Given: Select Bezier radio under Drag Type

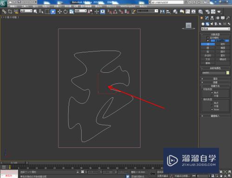Looking at the screenshot, I should pos(212,109).
